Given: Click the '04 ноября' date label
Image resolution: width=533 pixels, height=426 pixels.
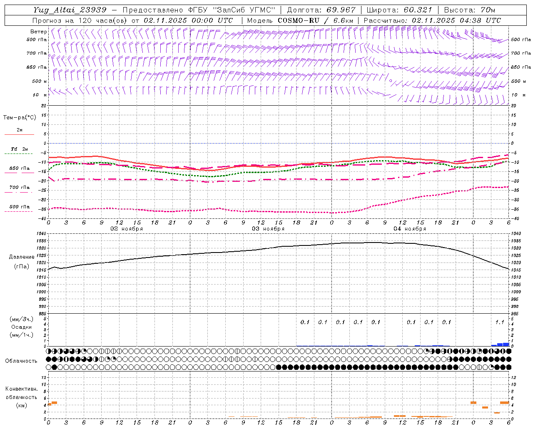Looking at the screenshot, I should pyautogui.click(x=410, y=229).
